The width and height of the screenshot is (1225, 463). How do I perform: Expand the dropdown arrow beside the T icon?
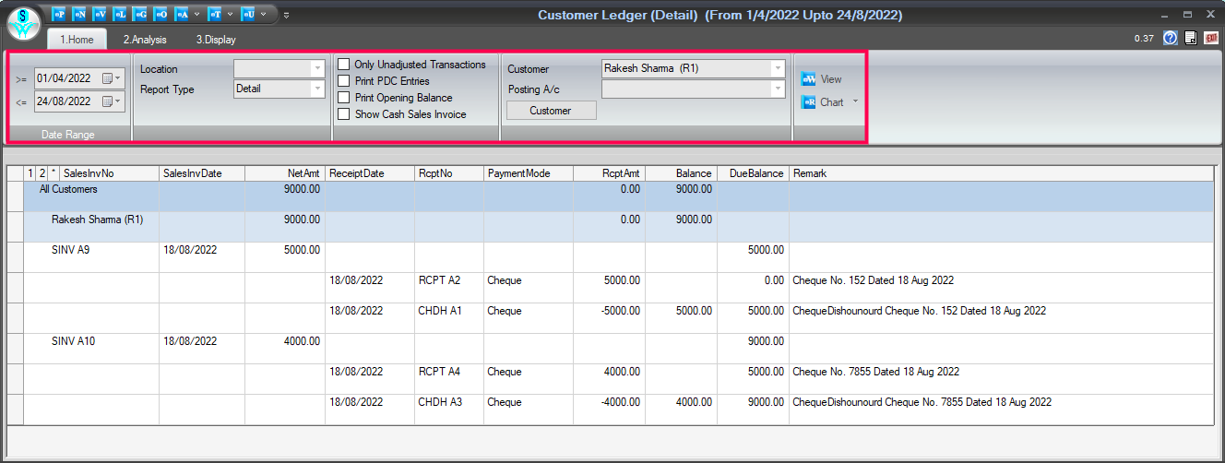230,15
